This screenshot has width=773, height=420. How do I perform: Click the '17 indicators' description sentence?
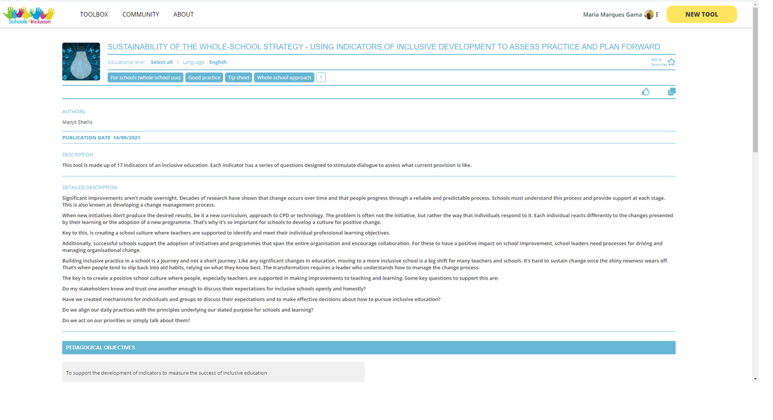267,165
